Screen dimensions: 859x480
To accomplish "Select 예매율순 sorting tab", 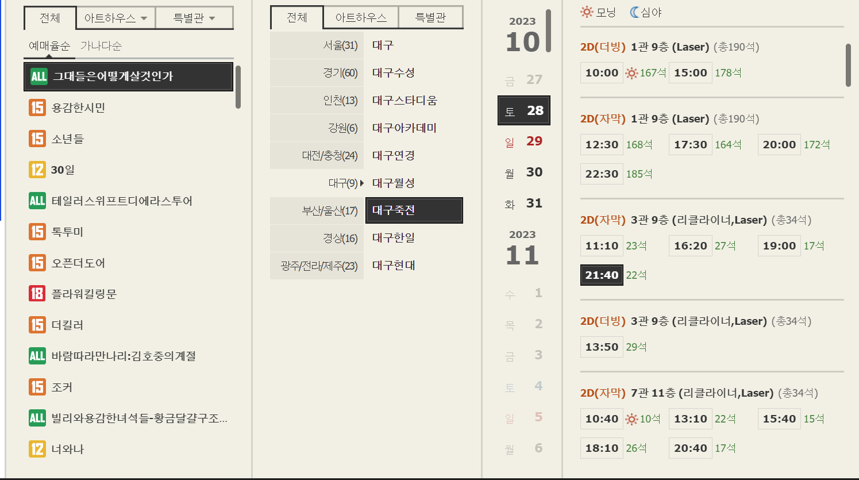I will coord(49,45).
